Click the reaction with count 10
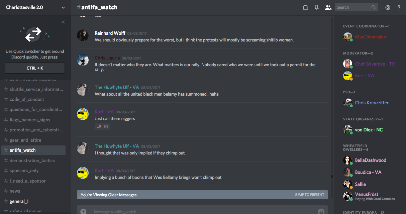This screenshot has height=214, width=406. coord(103,127)
